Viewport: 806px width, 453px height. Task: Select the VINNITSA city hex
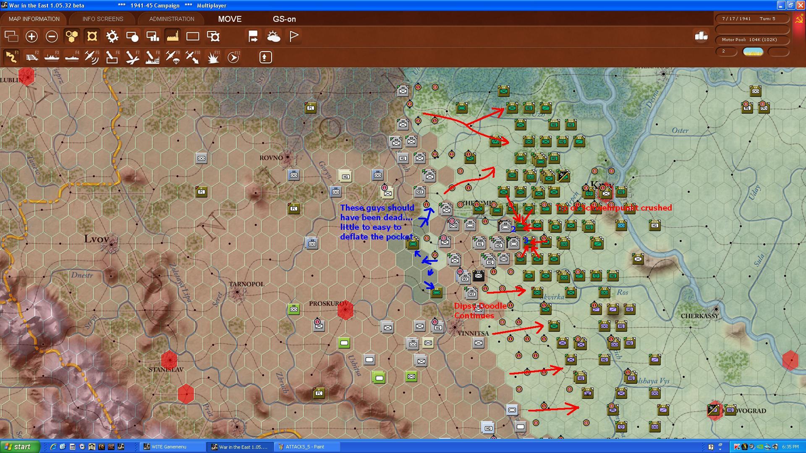455,327
